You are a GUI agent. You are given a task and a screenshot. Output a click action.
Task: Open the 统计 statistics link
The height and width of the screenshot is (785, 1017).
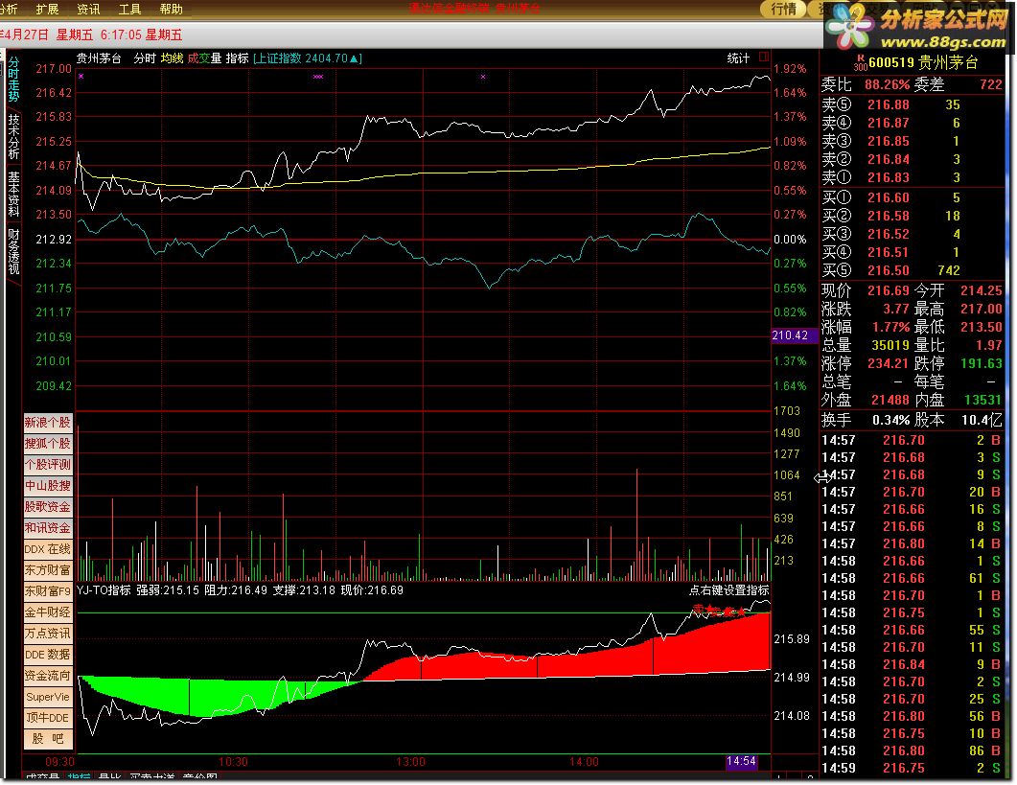coord(738,58)
